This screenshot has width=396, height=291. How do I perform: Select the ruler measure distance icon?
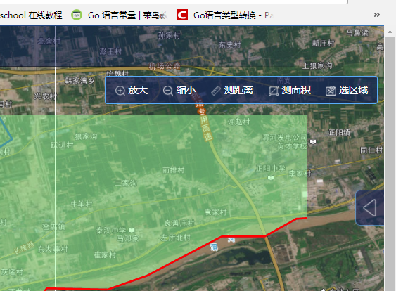216,91
